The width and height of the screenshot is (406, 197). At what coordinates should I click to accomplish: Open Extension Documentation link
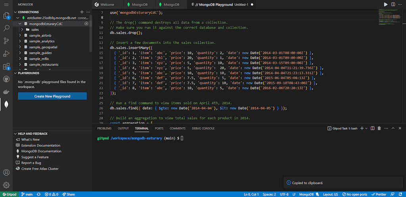[41, 145]
